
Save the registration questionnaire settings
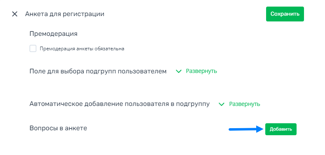pos(285,14)
